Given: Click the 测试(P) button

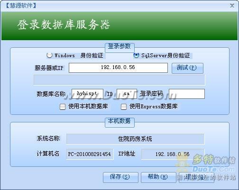Looking at the screenshot, I should coord(187,68).
